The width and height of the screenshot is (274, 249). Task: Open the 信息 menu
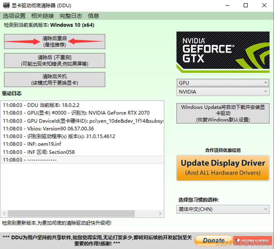(x=93, y=16)
